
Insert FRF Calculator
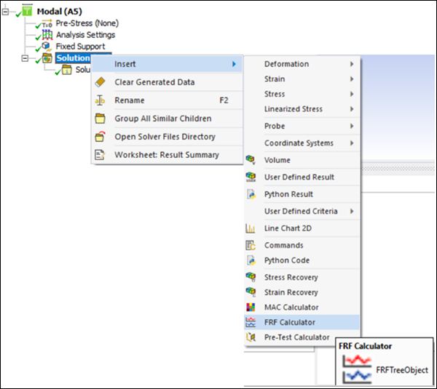pos(302,322)
